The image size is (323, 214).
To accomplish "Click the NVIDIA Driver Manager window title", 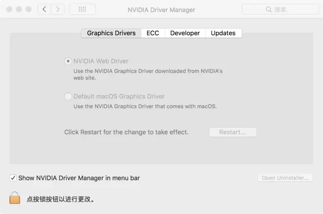I will pyautogui.click(x=161, y=10).
